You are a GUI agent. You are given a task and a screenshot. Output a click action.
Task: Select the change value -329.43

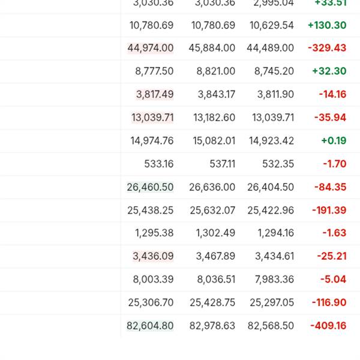coord(327,48)
